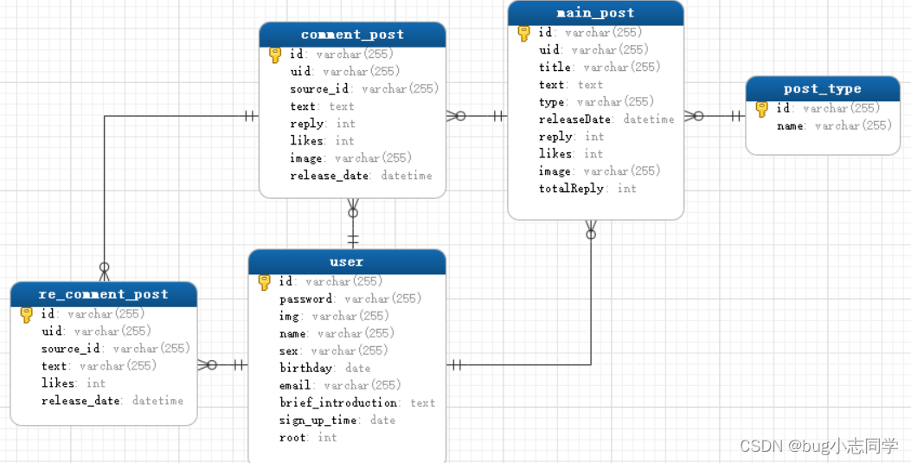Click source_id field in comment_post table
The width and height of the screenshot is (911, 463).
coord(364,89)
